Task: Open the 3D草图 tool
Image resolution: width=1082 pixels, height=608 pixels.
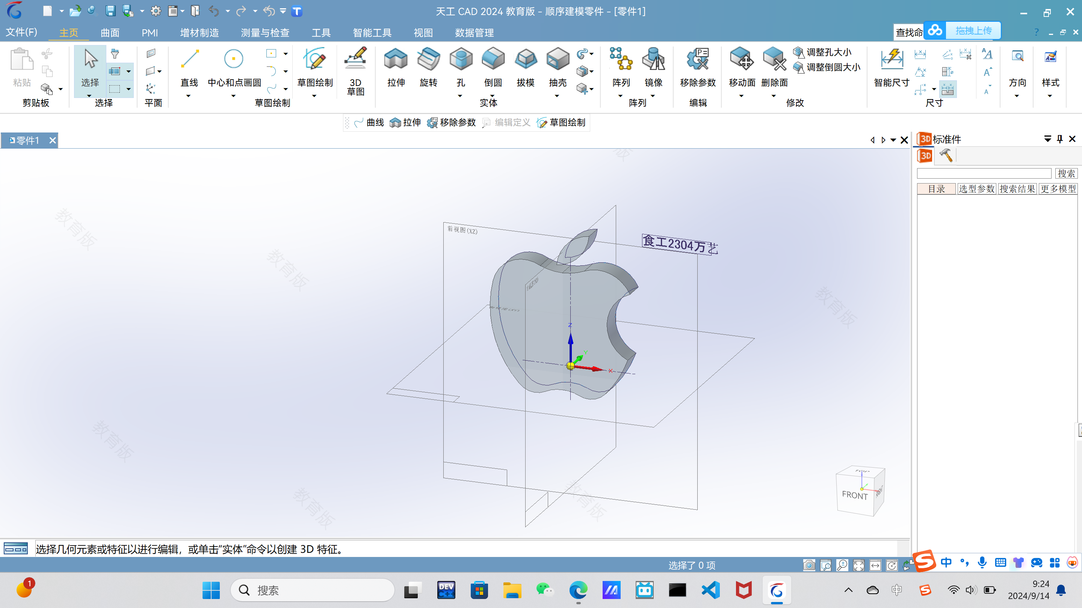Action: click(x=355, y=71)
